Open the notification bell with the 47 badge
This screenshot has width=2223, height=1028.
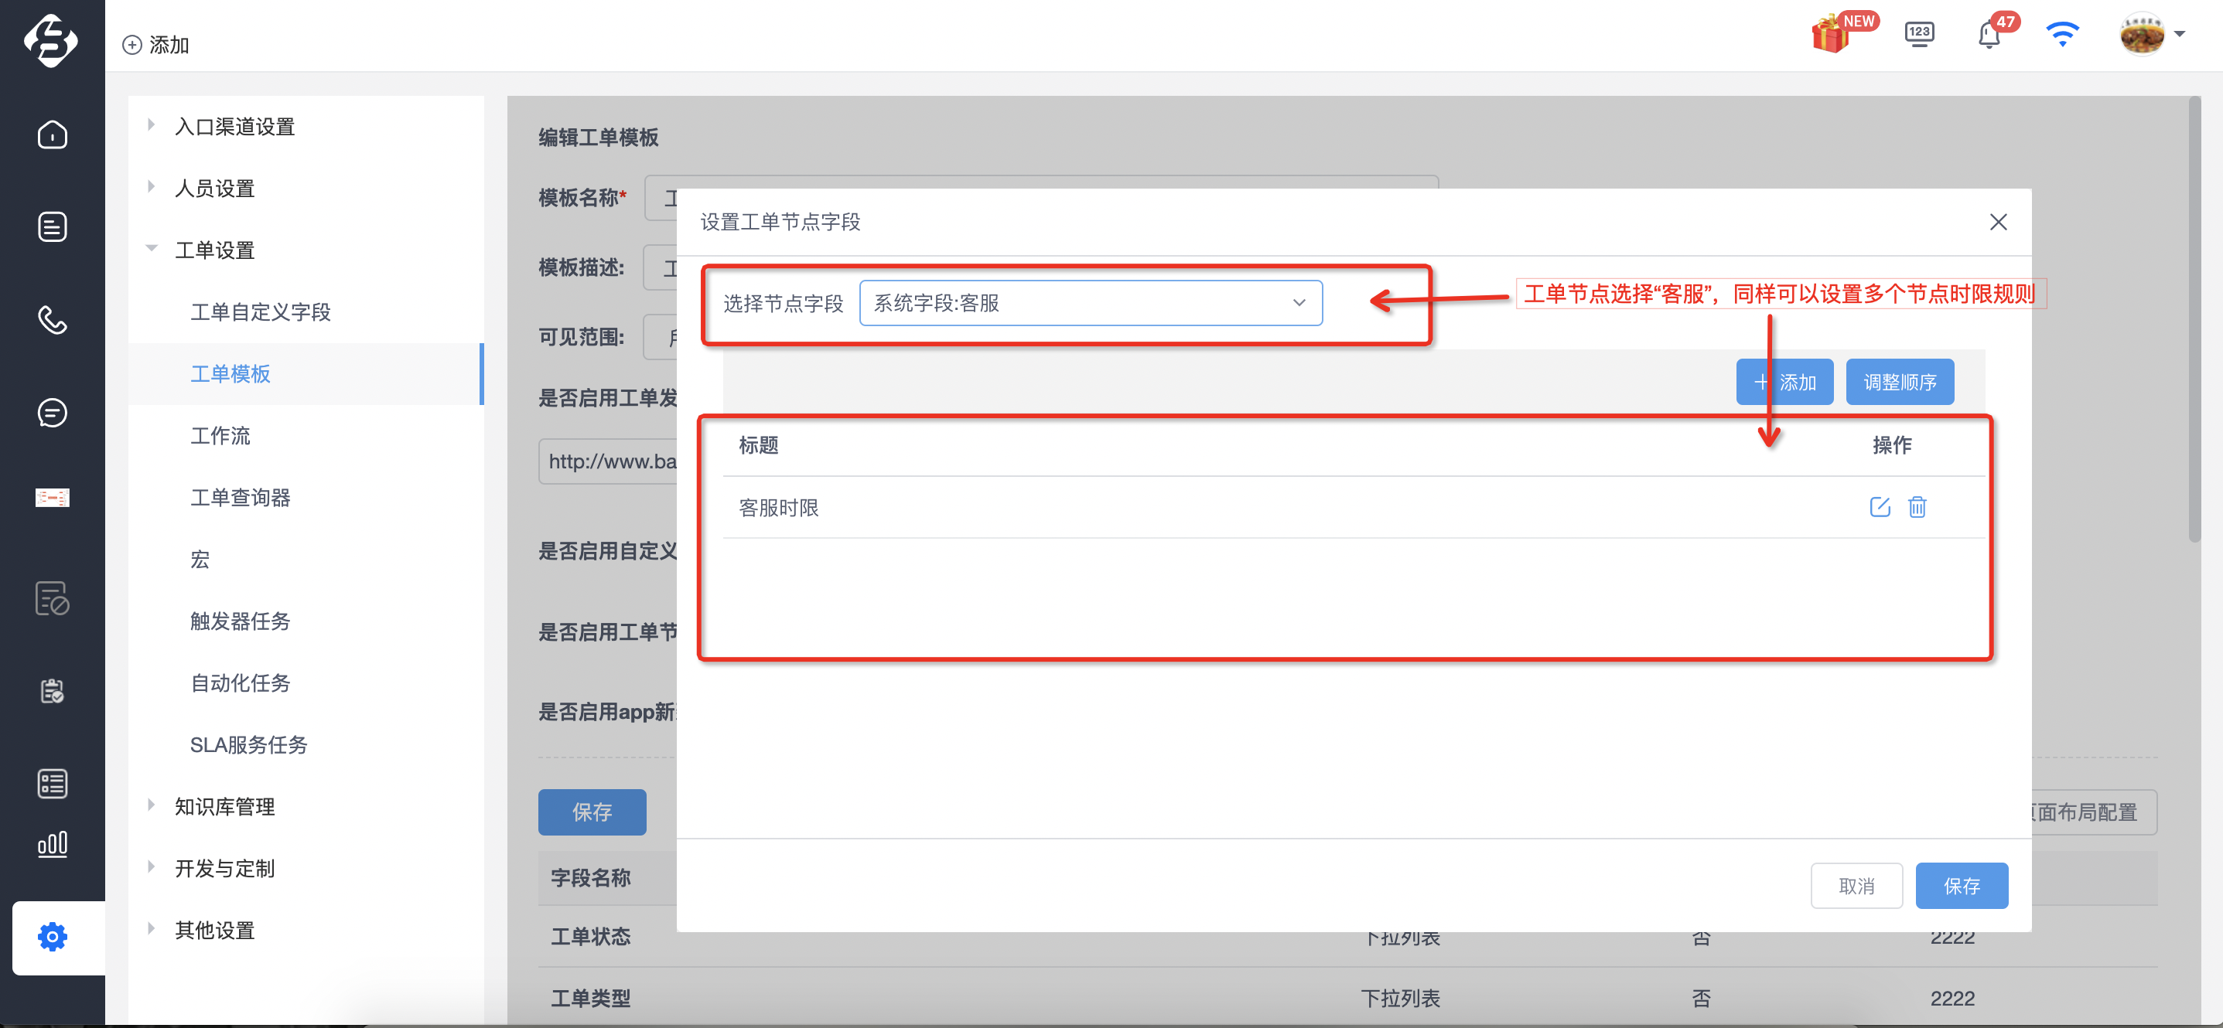[1989, 36]
